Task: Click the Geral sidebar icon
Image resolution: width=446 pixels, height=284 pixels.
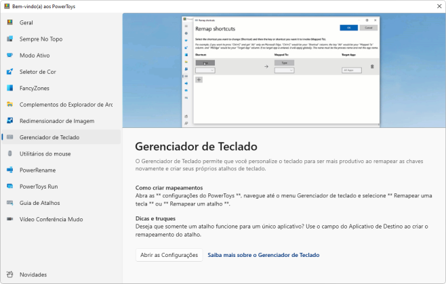Action: (10, 22)
